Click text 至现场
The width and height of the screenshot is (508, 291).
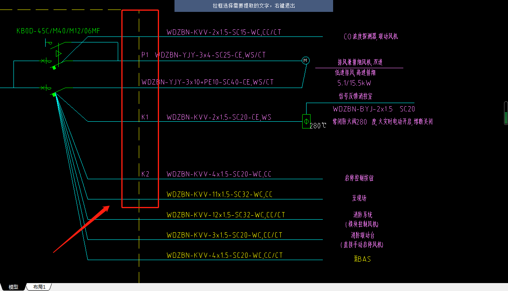(x=359, y=198)
